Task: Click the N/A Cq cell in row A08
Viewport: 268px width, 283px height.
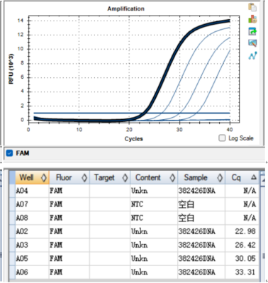Action: point(242,218)
